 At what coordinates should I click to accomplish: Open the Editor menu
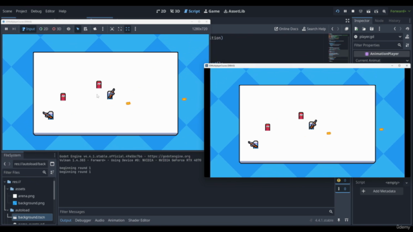coord(50,11)
